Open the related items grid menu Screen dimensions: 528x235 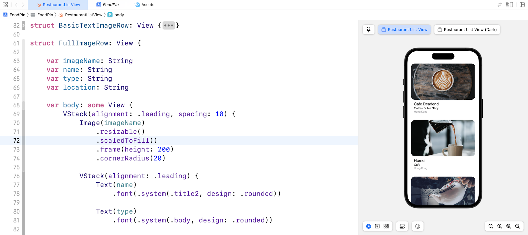[x=5, y=5]
